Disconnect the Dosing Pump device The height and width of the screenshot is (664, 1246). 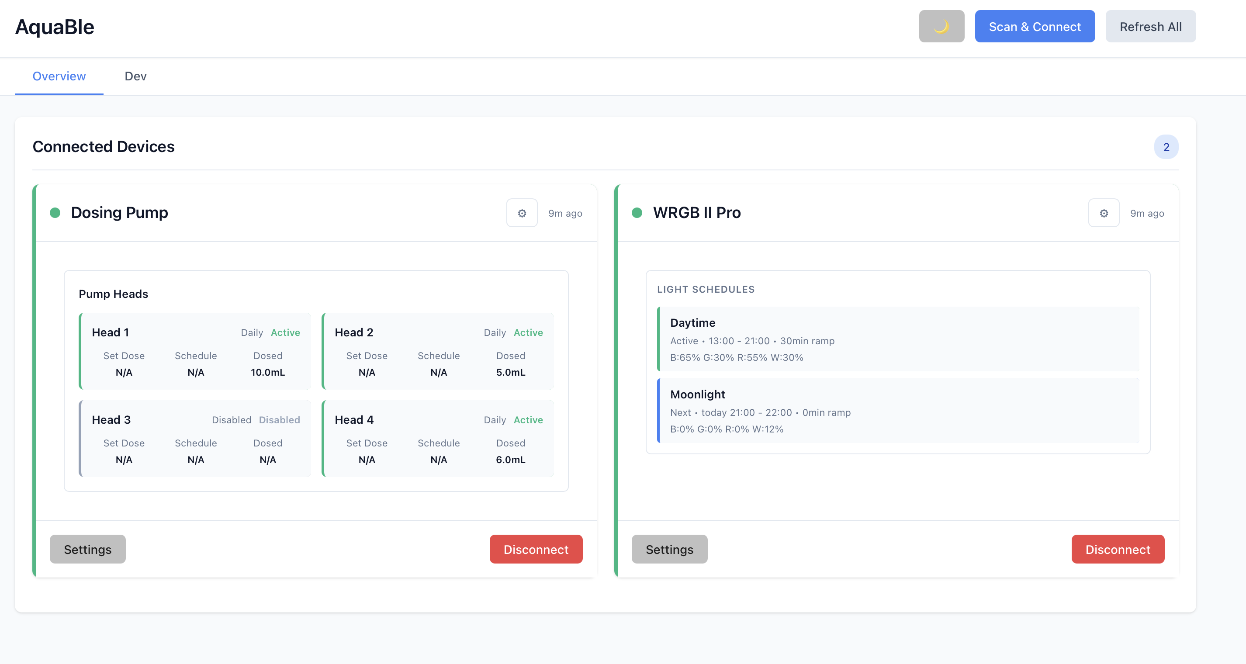pos(536,549)
